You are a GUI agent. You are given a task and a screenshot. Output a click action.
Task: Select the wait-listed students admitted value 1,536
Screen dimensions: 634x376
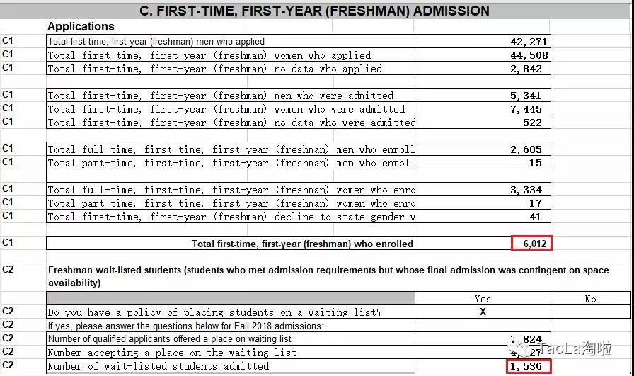click(x=529, y=367)
